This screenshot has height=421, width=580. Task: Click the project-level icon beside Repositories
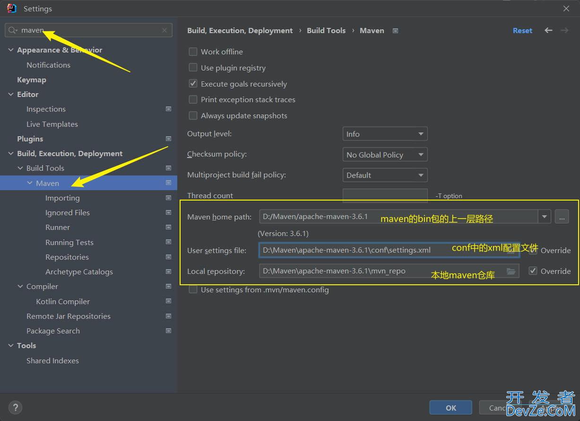point(168,257)
